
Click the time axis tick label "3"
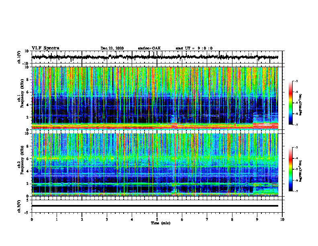click(x=107, y=219)
